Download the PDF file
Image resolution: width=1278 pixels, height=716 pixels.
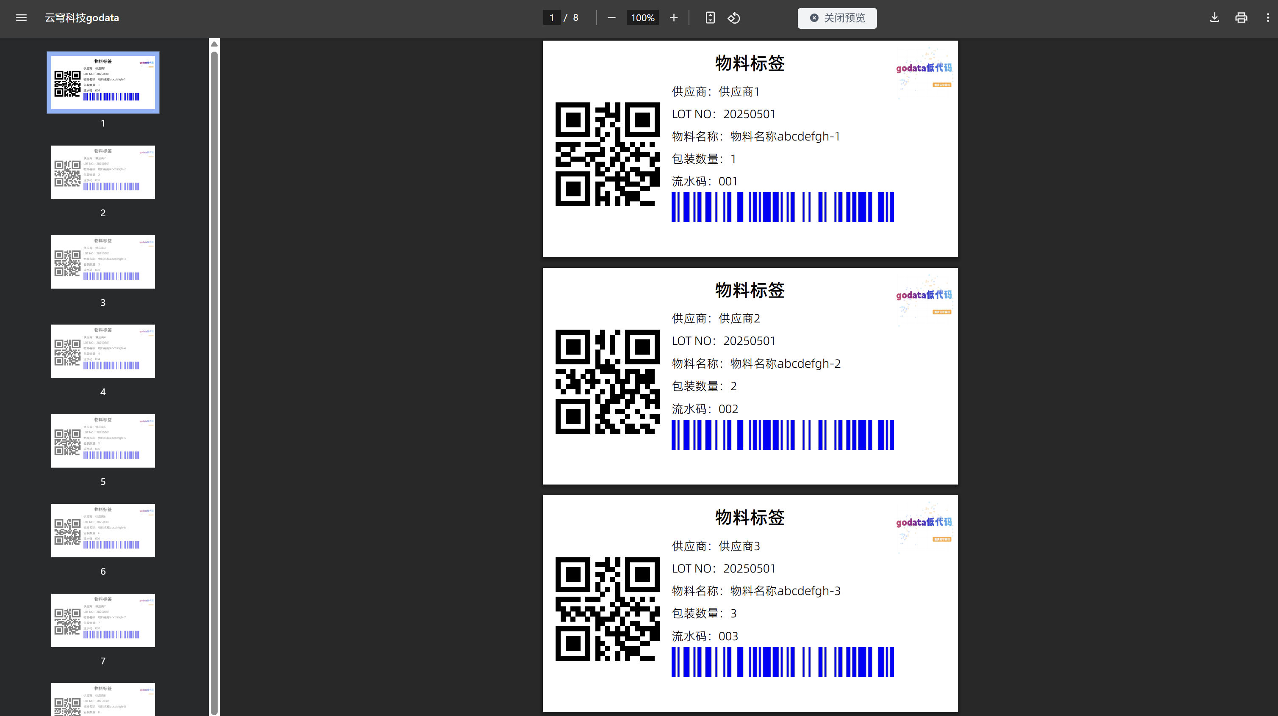coord(1214,18)
